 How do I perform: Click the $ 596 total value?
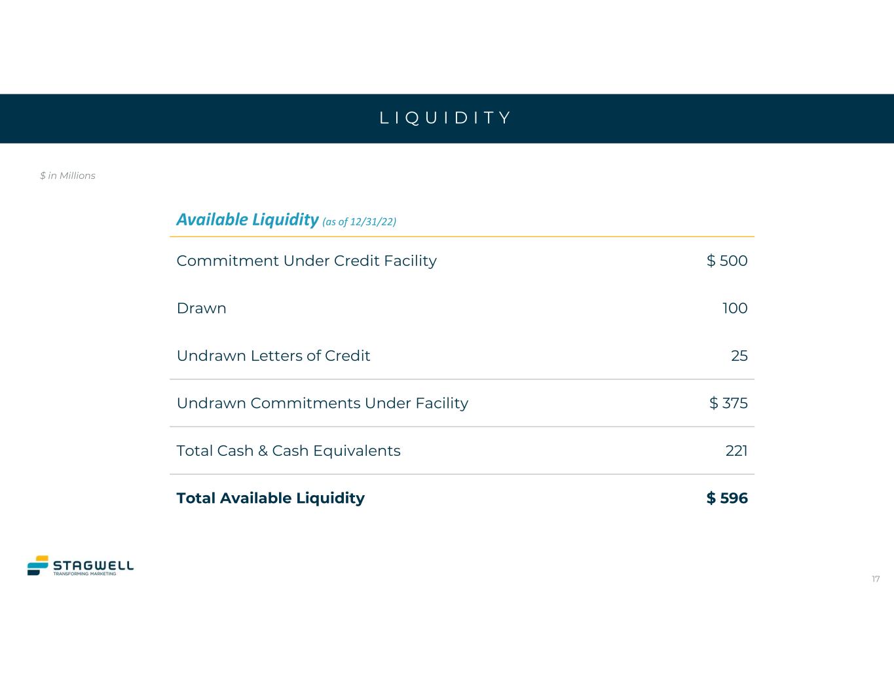click(727, 498)
